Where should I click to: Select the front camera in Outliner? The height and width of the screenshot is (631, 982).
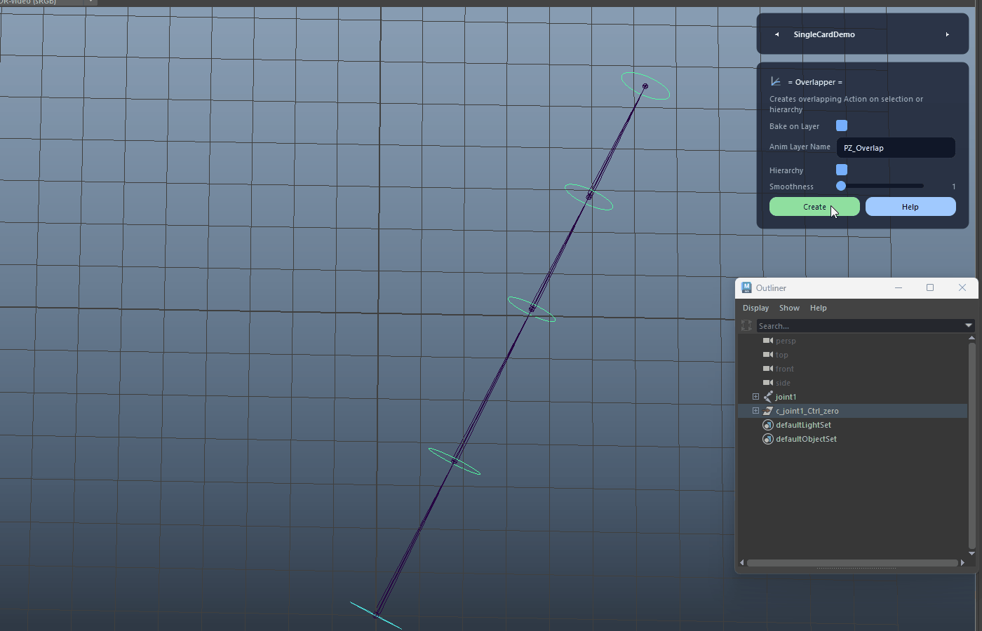pyautogui.click(x=785, y=369)
